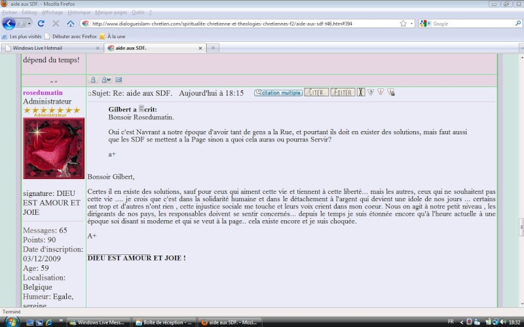Switch to Windows Live Messenger taskbar button
The height and width of the screenshot is (327, 524).
pyautogui.click(x=98, y=322)
